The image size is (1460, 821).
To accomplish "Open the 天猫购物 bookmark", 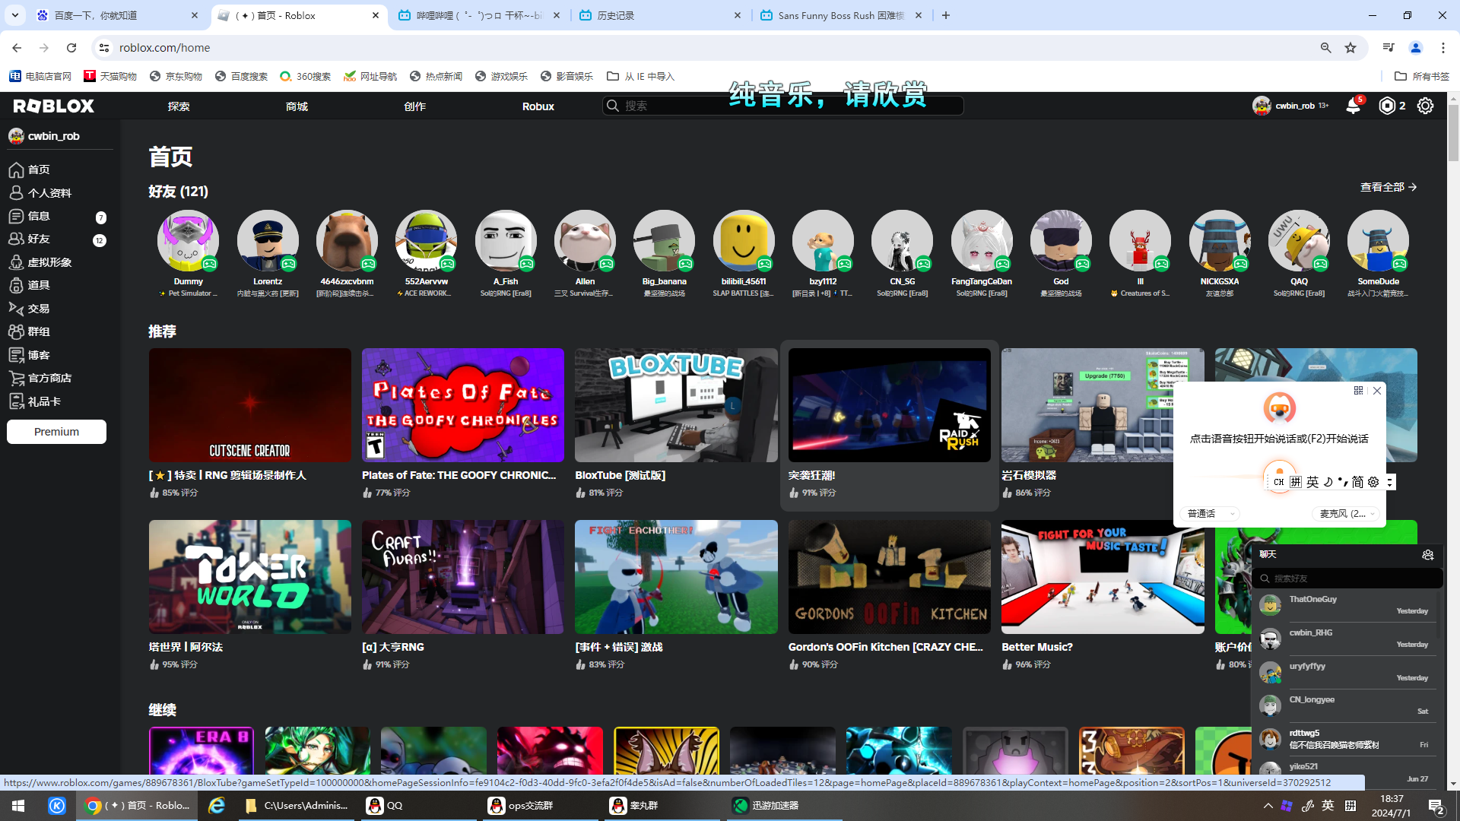I will pos(110,76).
